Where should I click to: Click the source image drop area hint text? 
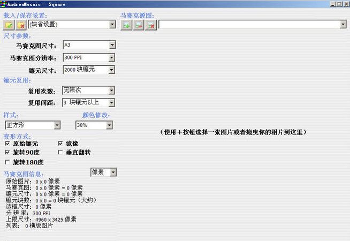coord(233,132)
